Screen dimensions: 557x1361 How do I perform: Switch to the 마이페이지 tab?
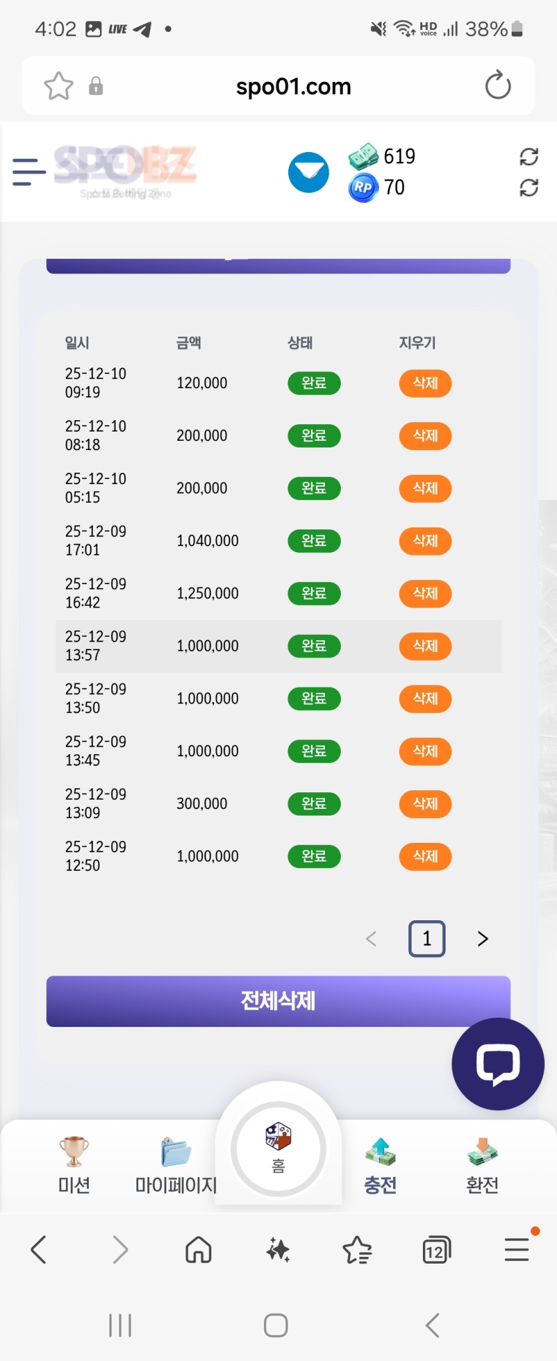pyautogui.click(x=176, y=1165)
